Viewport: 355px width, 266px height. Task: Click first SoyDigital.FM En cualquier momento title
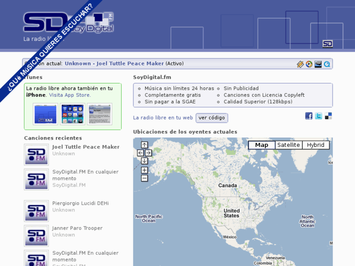pyautogui.click(x=85, y=175)
